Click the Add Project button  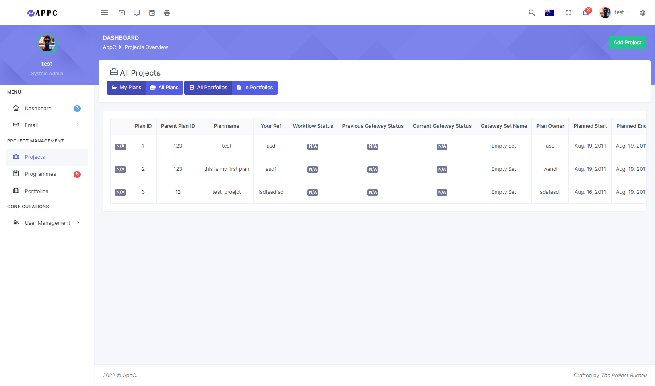(627, 43)
